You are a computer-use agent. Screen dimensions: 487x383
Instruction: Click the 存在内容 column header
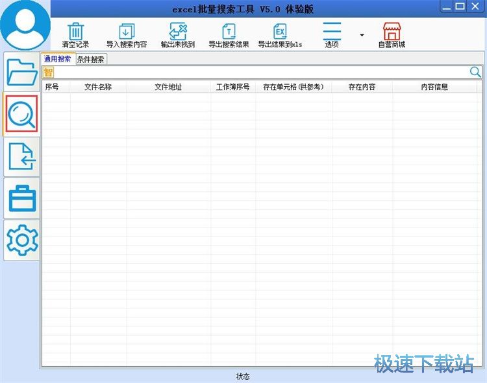362,87
